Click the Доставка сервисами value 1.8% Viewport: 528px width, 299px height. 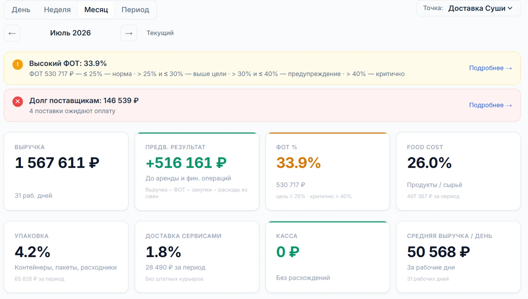163,252
